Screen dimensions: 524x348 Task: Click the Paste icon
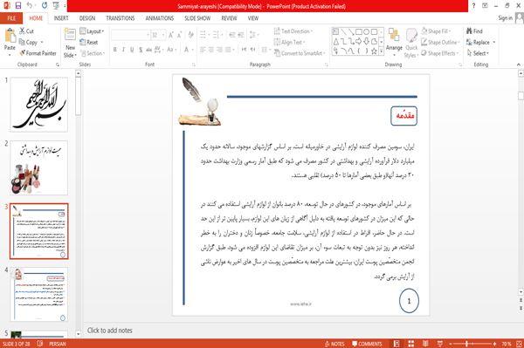(10, 36)
